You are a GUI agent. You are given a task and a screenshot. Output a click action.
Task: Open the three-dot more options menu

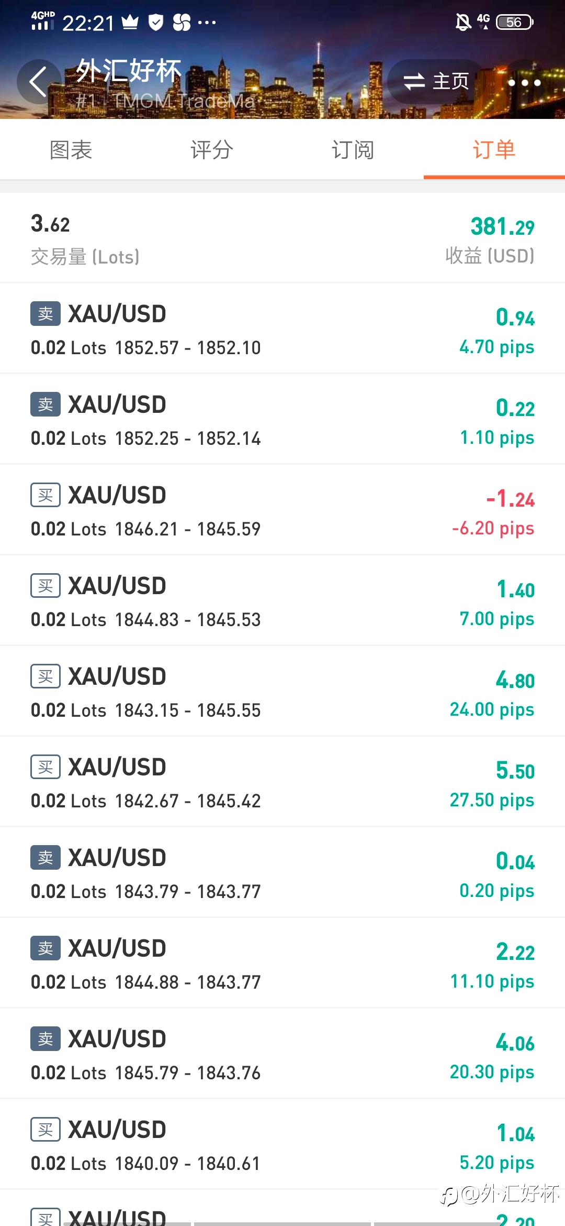524,82
